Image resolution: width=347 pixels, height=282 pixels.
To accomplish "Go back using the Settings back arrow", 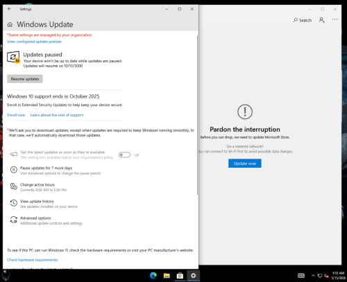I will 9,9.
